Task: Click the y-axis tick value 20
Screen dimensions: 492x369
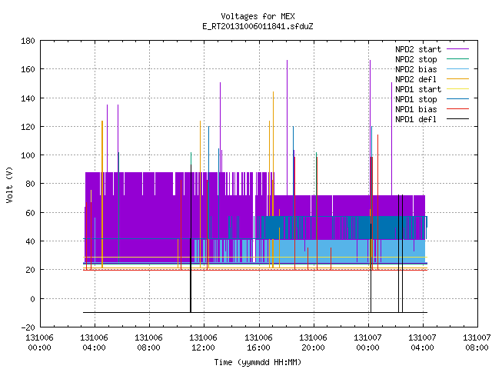Action: click(x=30, y=270)
